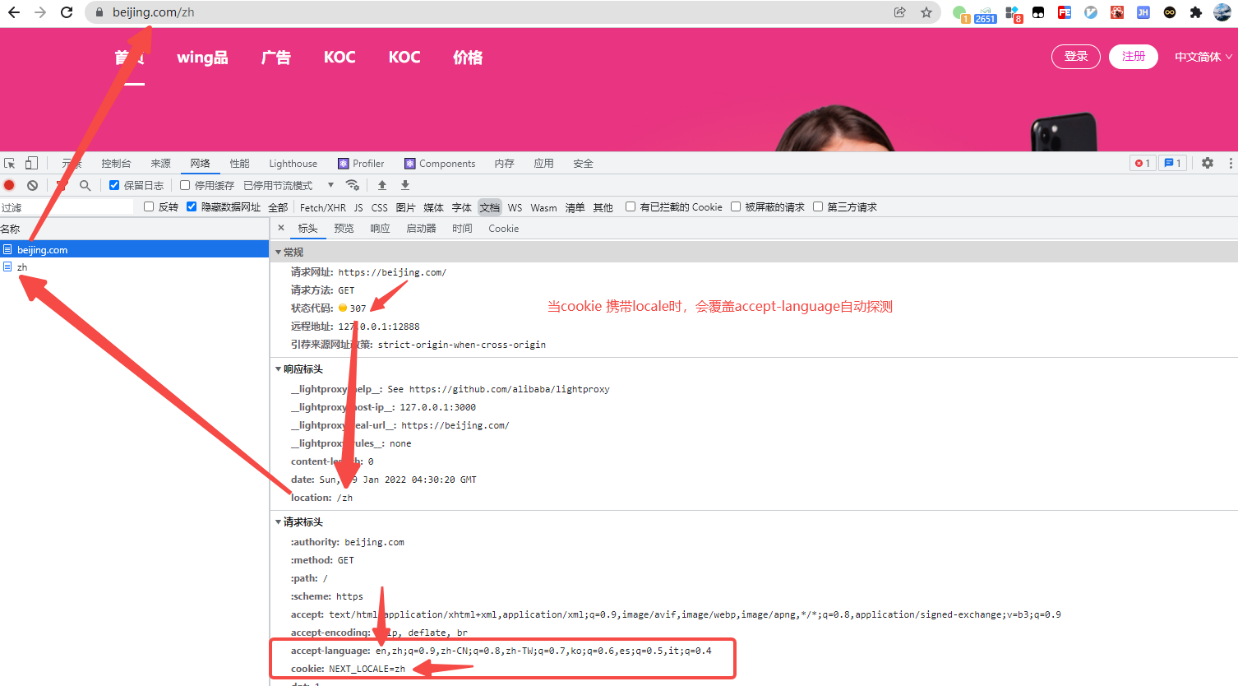Uncheck the 保留日志 checkbox
This screenshot has height=686, width=1238.
click(x=114, y=185)
